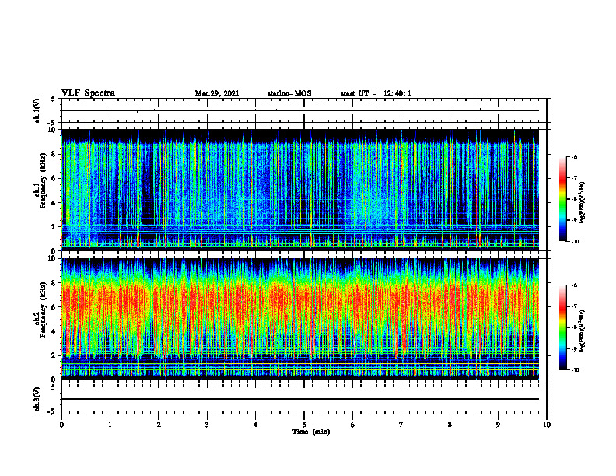Click the time axis tick label "0"
Image resolution: width=616 pixels, height=476 pixels.
point(61,424)
